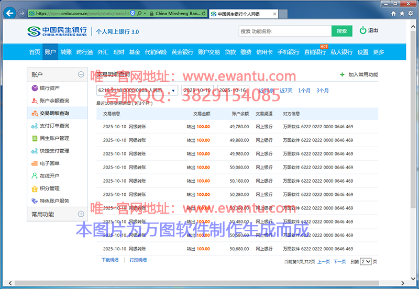Click the green plus icon for 加入常用功能

(x=342, y=74)
